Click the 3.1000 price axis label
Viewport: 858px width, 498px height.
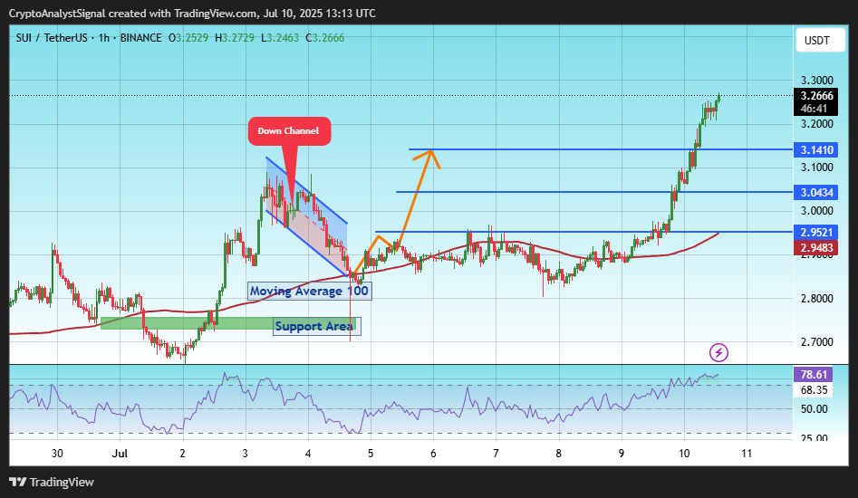click(x=816, y=168)
